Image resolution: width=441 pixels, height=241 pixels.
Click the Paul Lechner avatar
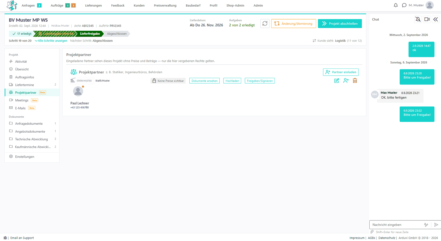point(78,91)
